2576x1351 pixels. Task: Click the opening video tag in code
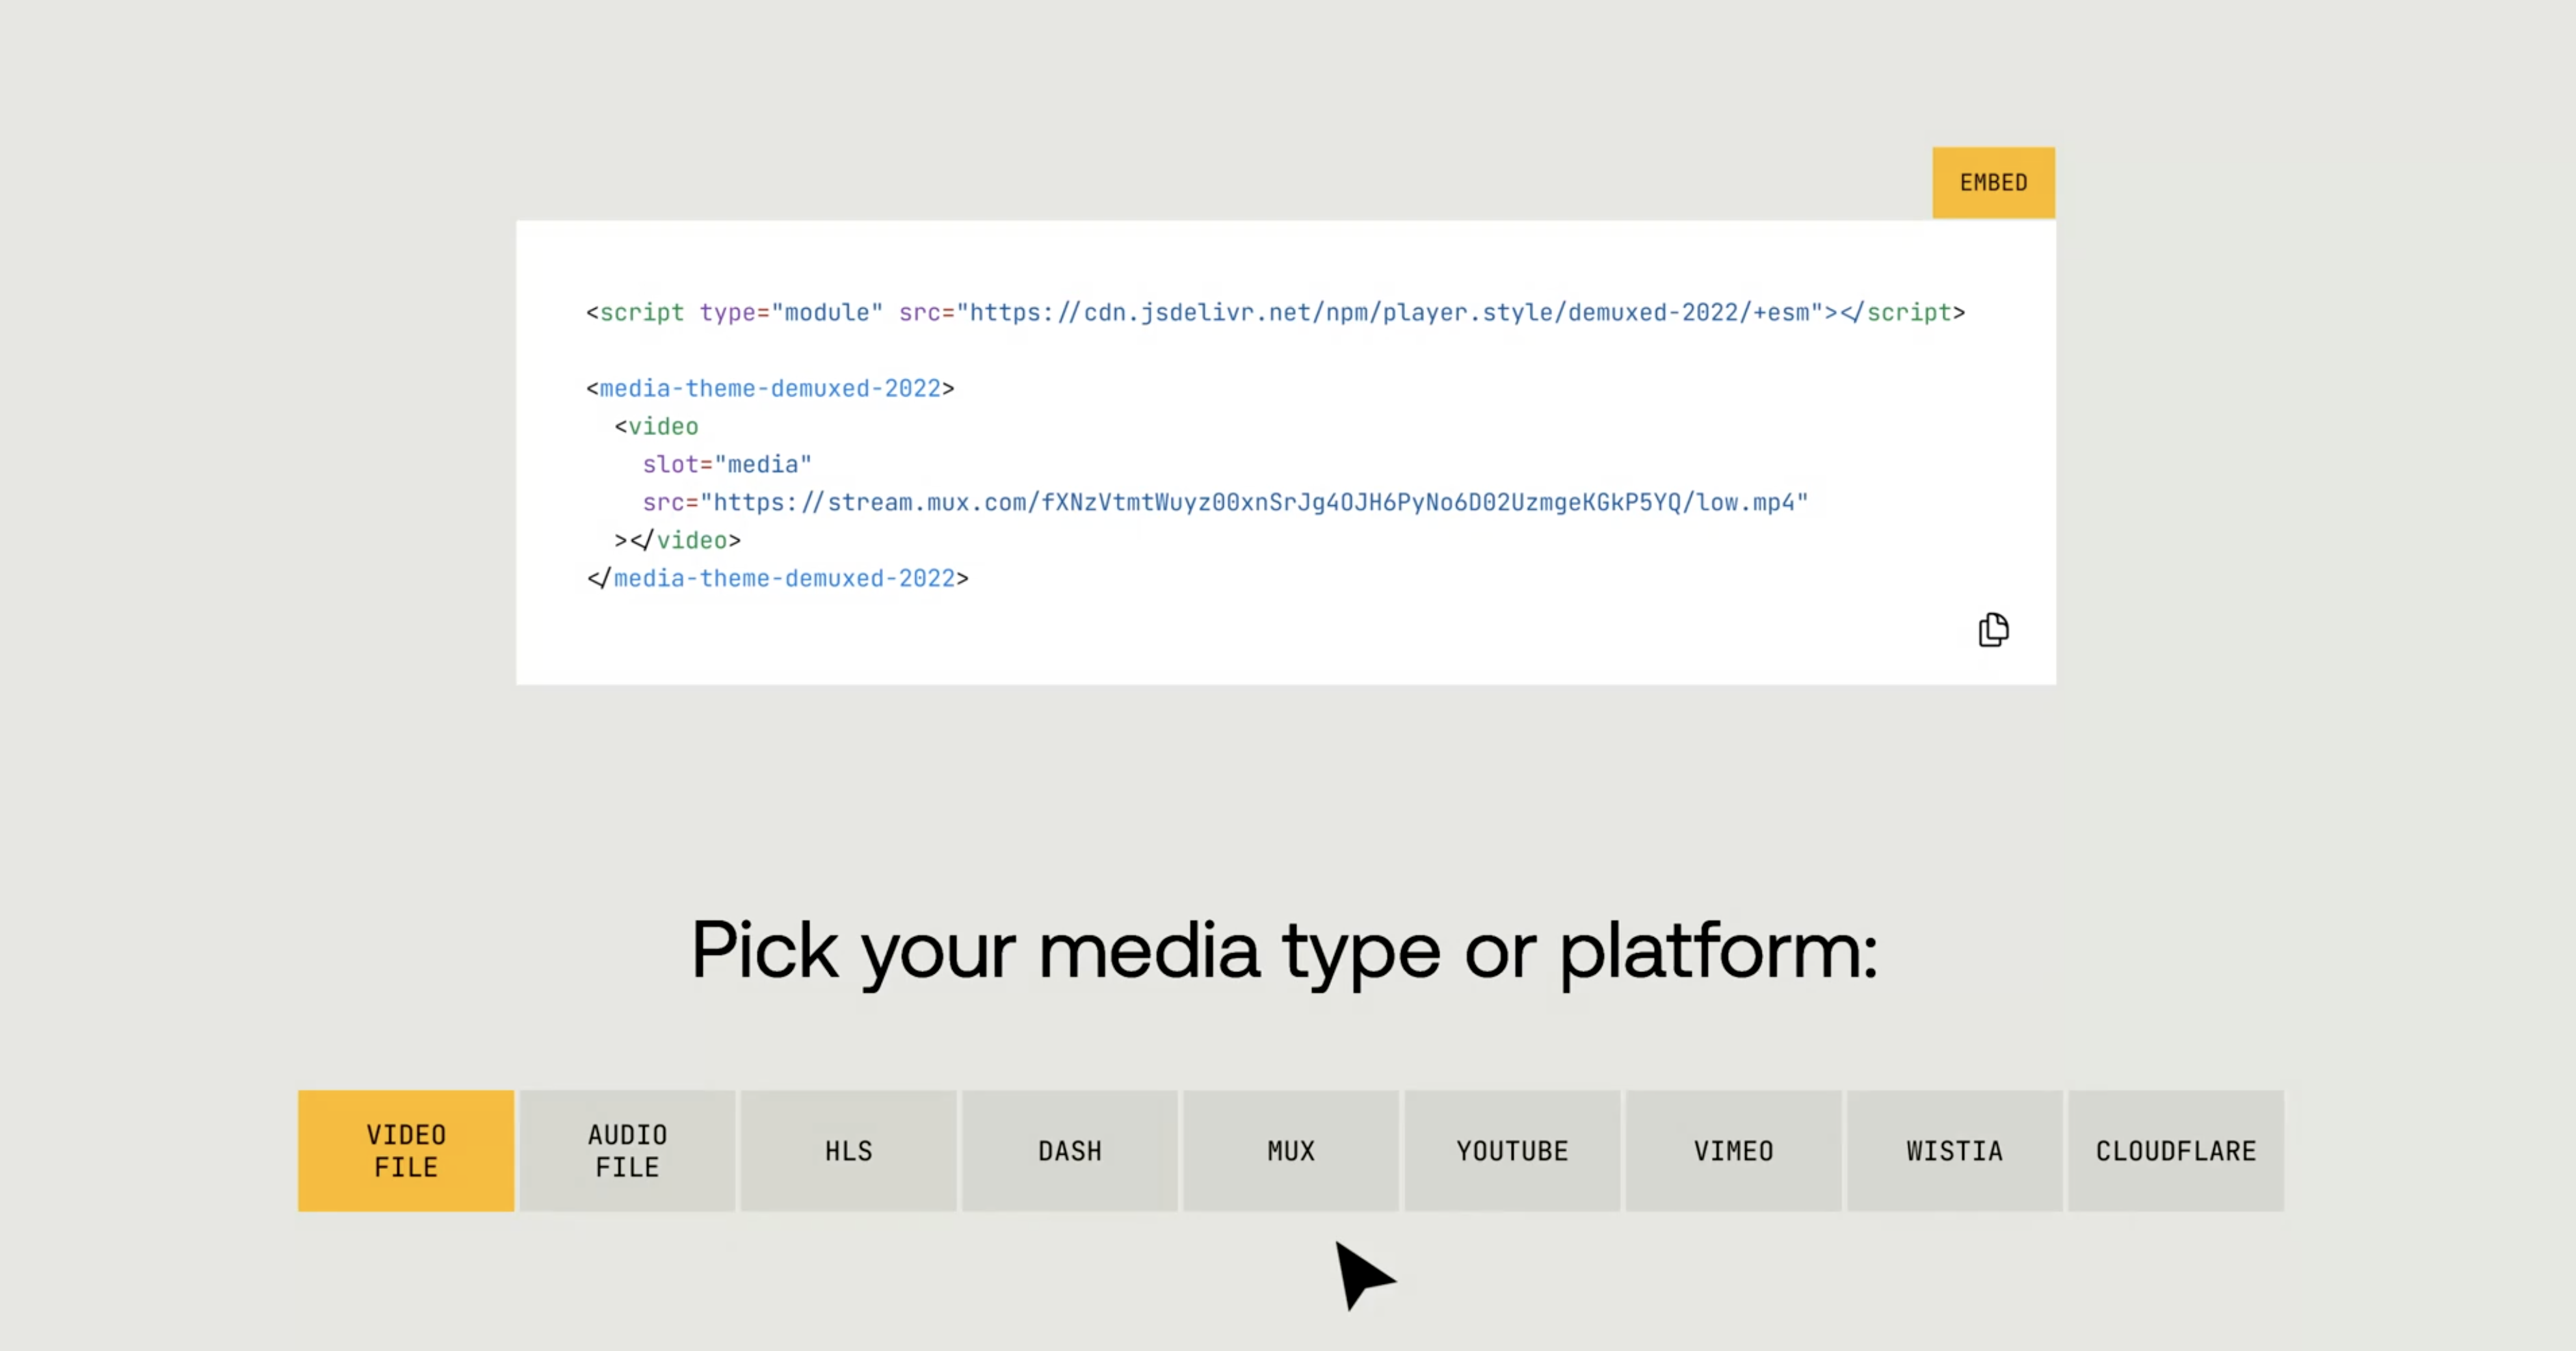(657, 427)
